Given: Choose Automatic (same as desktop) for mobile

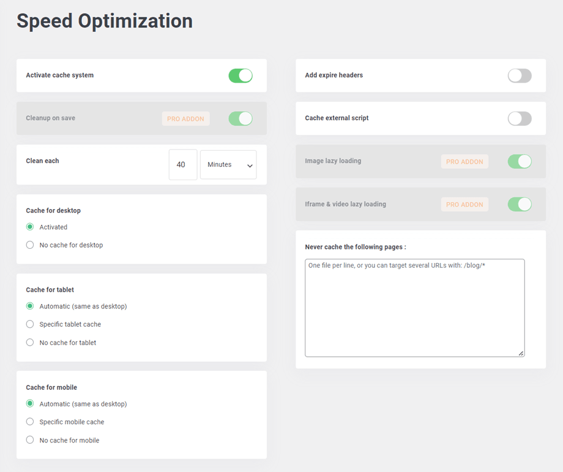Looking at the screenshot, I should click(30, 404).
